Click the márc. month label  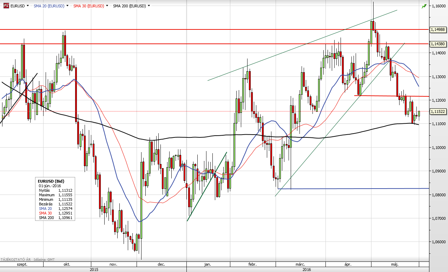click(300, 265)
